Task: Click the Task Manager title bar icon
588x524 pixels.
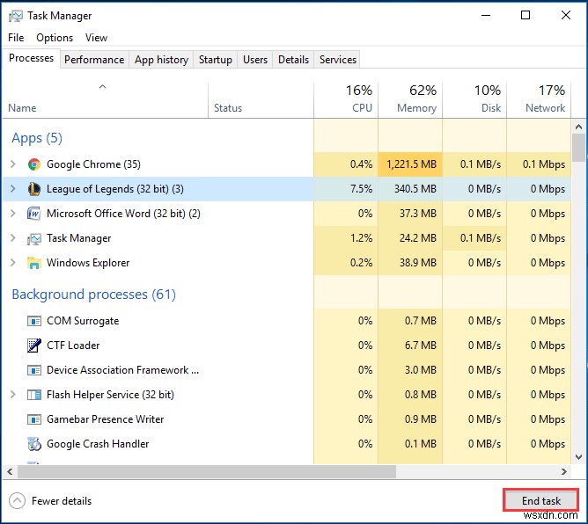Action: point(16,16)
